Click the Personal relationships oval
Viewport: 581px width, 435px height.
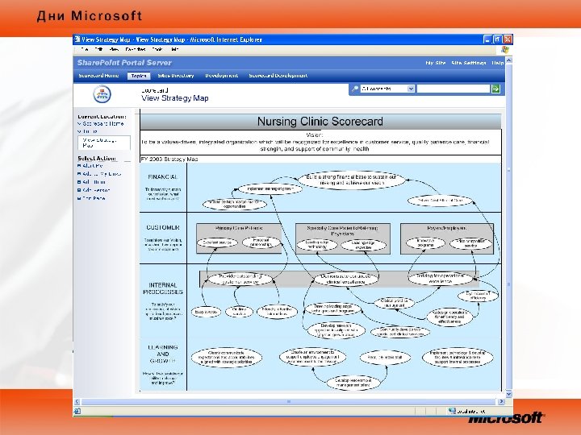coord(261,242)
